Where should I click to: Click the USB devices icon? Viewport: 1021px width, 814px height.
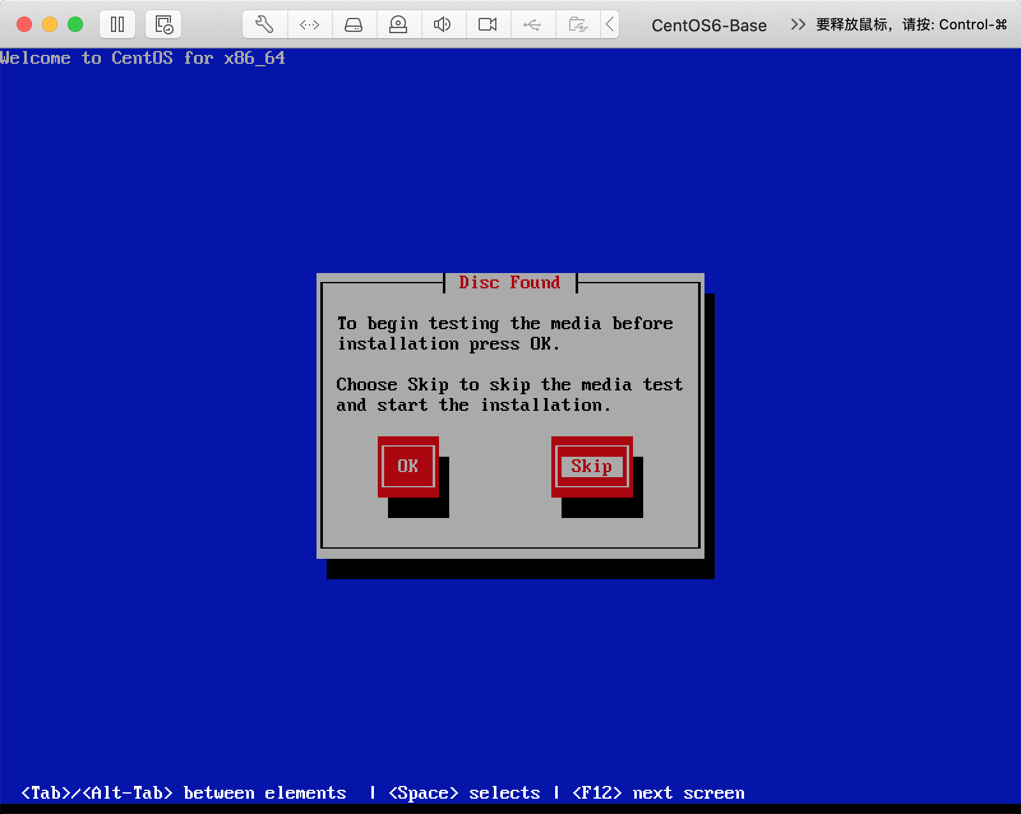(x=532, y=25)
